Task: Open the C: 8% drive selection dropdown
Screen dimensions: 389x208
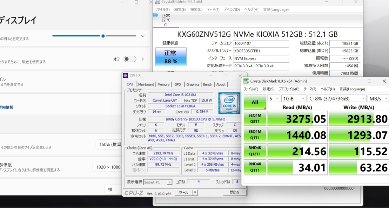Action: (337, 98)
